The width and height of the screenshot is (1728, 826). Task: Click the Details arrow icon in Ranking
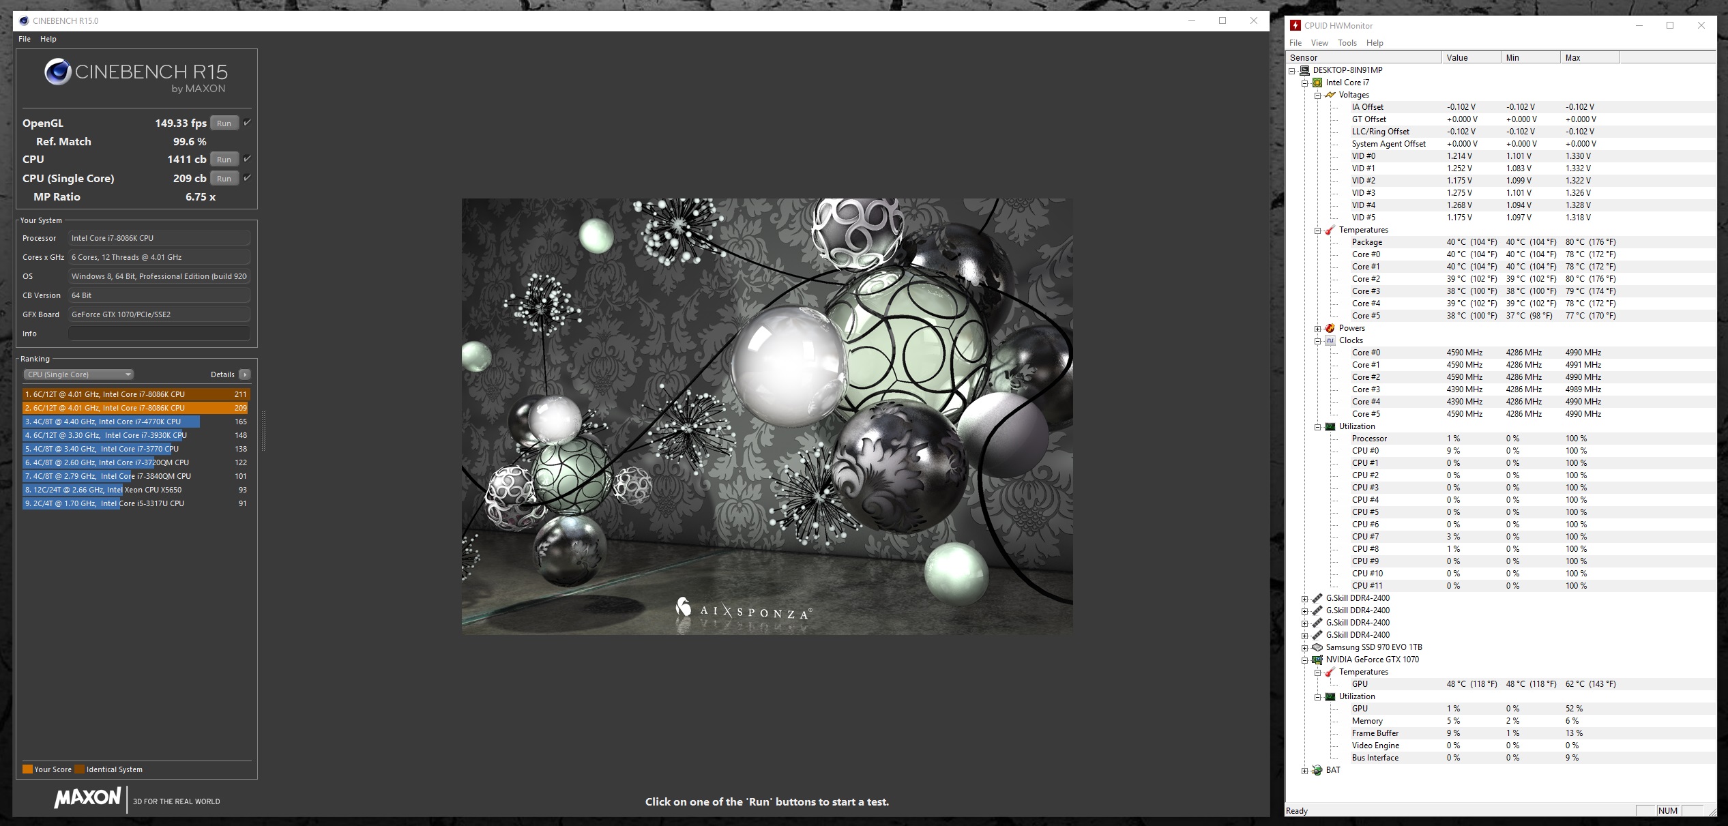point(245,374)
